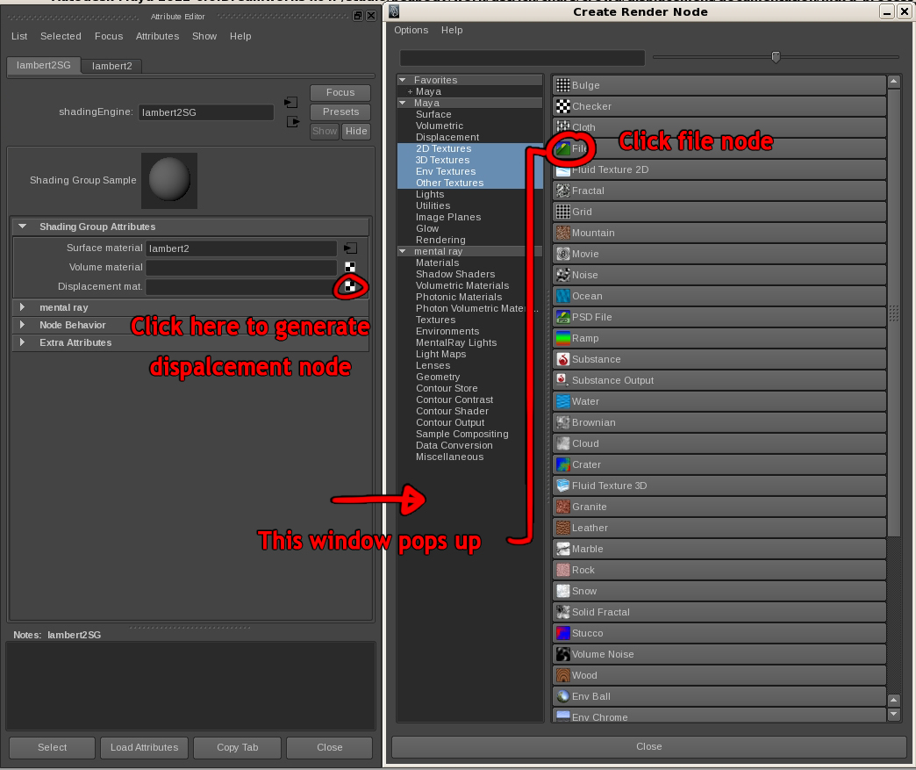Create a Grid texture node
The image size is (916, 770).
coord(719,212)
